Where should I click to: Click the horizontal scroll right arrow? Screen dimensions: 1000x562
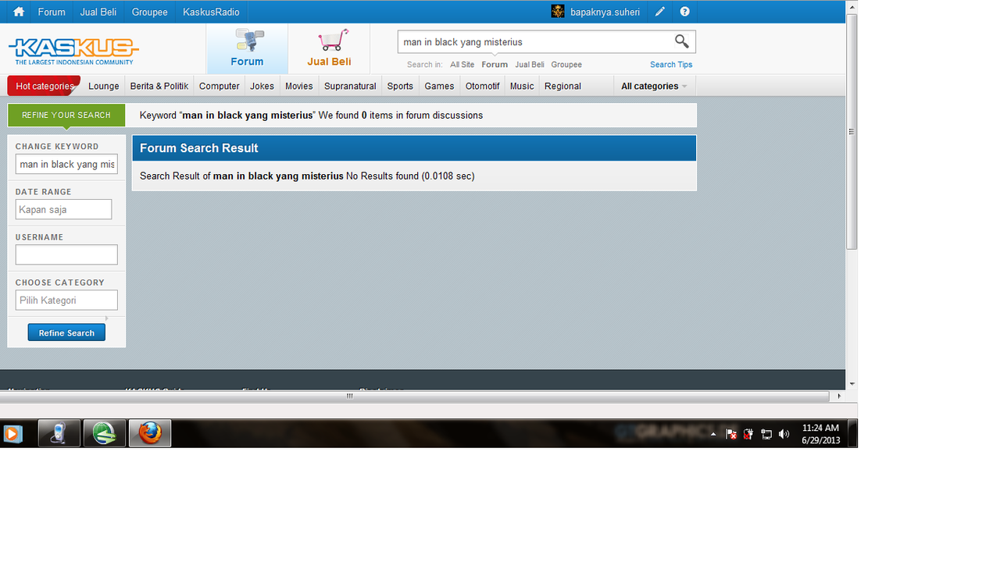point(839,396)
